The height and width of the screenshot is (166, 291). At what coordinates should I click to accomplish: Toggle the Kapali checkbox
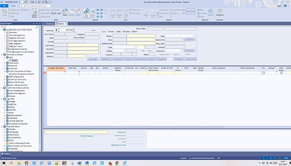(x=97, y=30)
